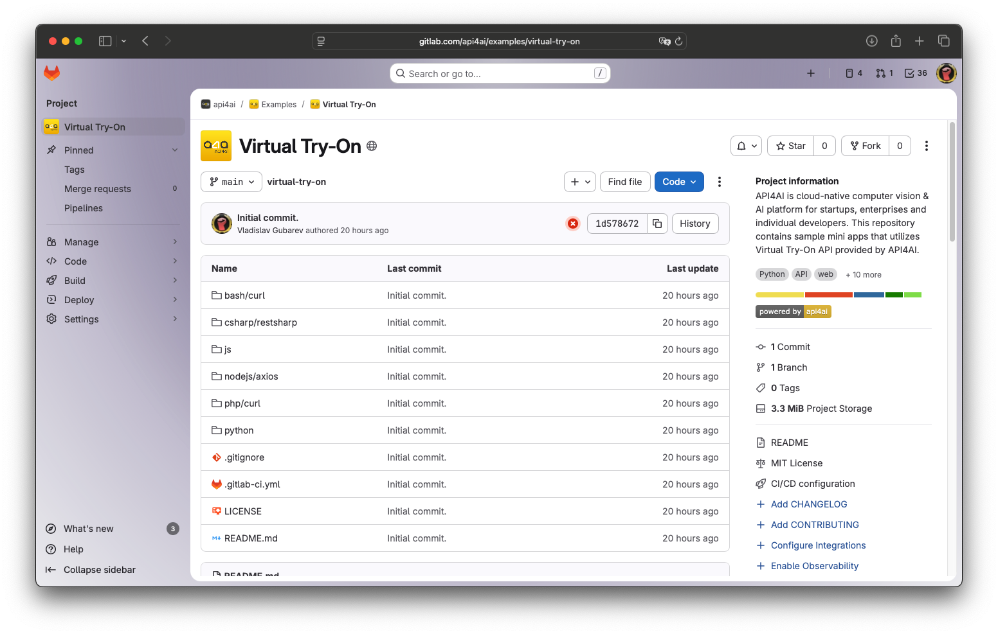Open the commit History button

(x=695, y=224)
